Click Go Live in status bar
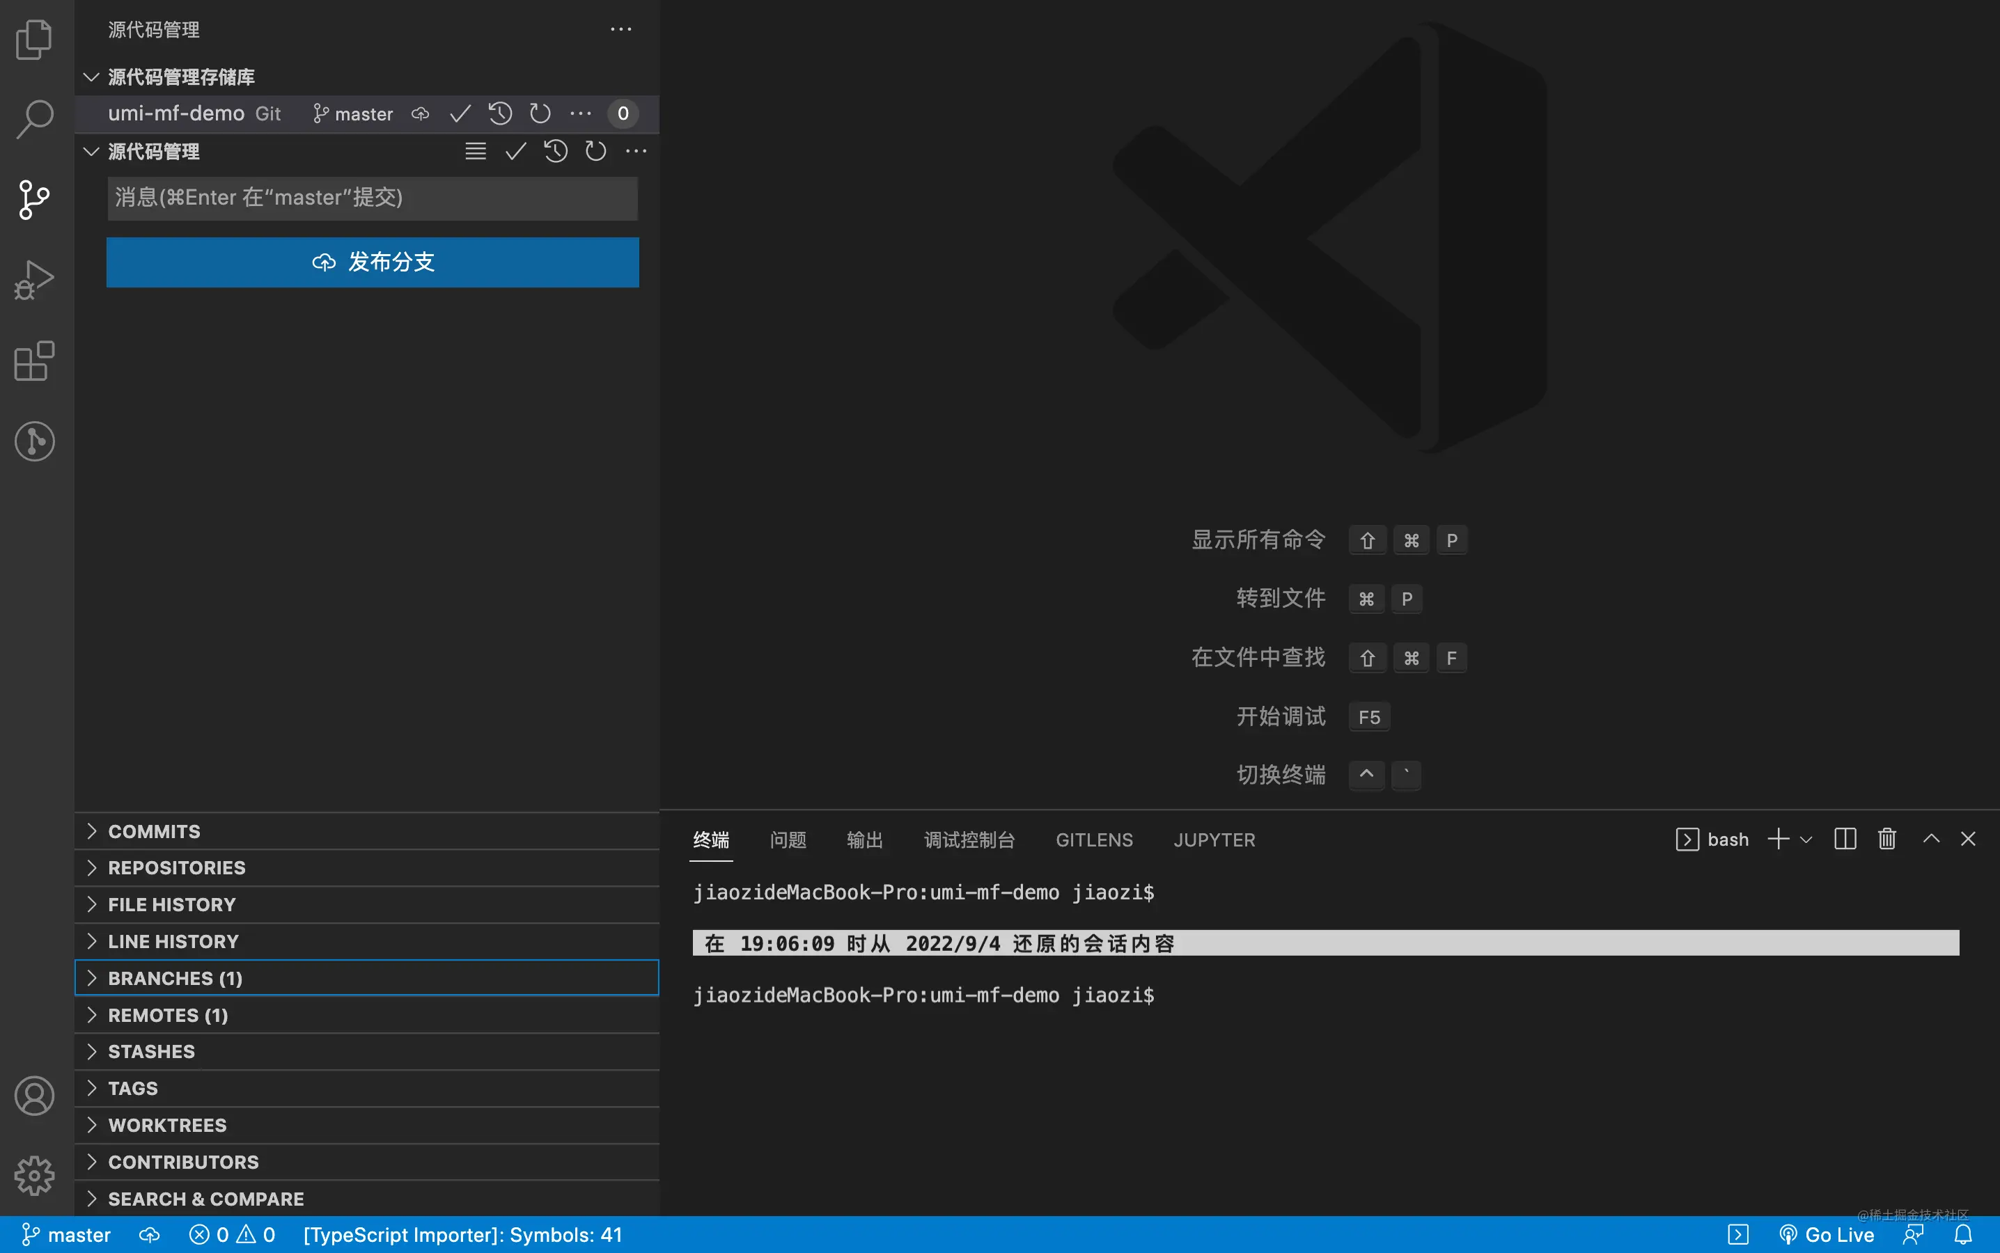The width and height of the screenshot is (2000, 1253). pyautogui.click(x=1827, y=1235)
